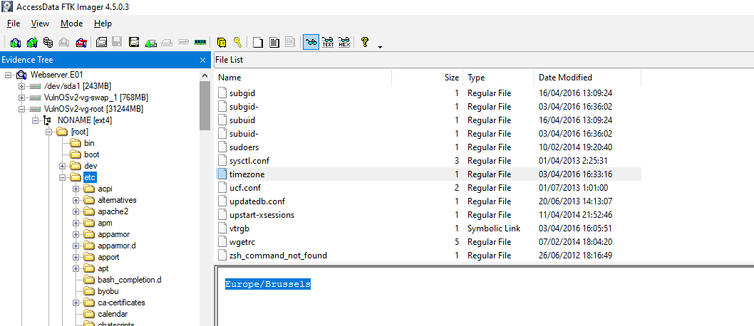Click the Export Files blank page icon
754x326 pixels.
(x=258, y=43)
